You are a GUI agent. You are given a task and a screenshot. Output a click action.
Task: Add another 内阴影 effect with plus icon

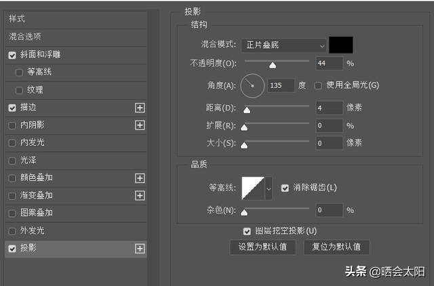(140, 125)
